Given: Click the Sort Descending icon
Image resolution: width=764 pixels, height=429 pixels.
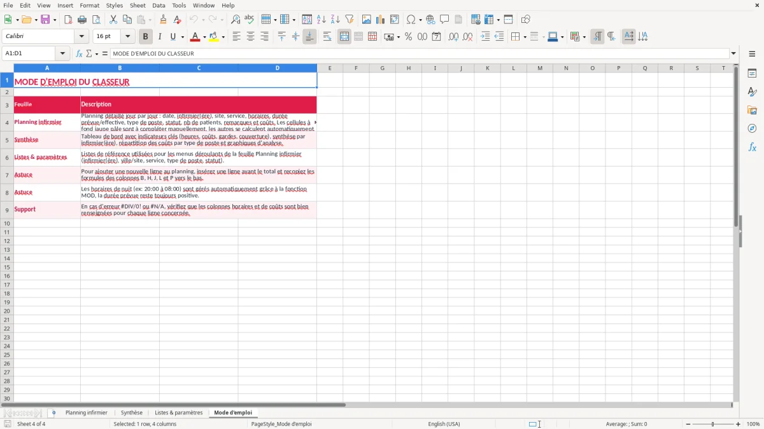Looking at the screenshot, I should tap(336, 20).
